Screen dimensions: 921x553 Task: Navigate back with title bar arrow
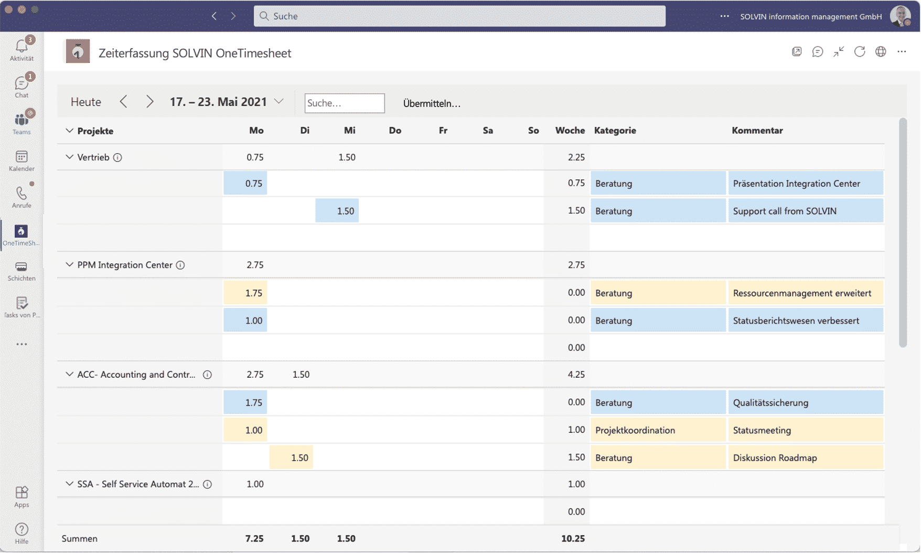(214, 16)
